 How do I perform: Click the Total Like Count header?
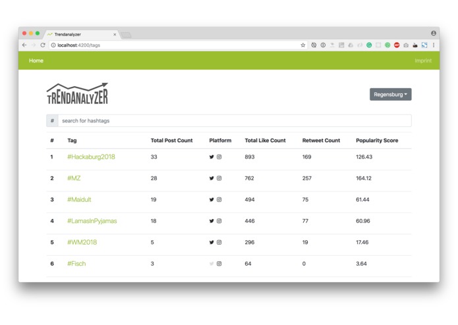click(x=265, y=141)
